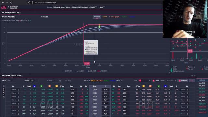Toggle MM IV series in strikes chart legend
The height and width of the screenshot is (117, 208).
pyautogui.click(x=174, y=67)
